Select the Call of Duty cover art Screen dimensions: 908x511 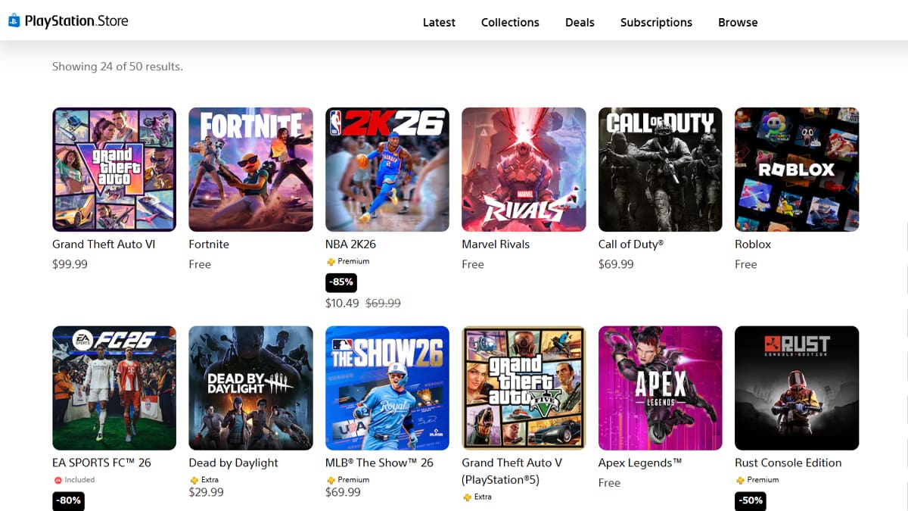click(x=661, y=170)
